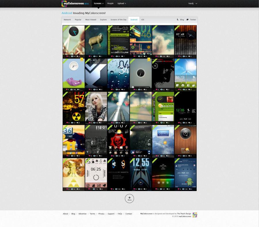This screenshot has height=227, width=259.
Task: Click the Tumblr icon beside Blog
Action: click(x=178, y=20)
